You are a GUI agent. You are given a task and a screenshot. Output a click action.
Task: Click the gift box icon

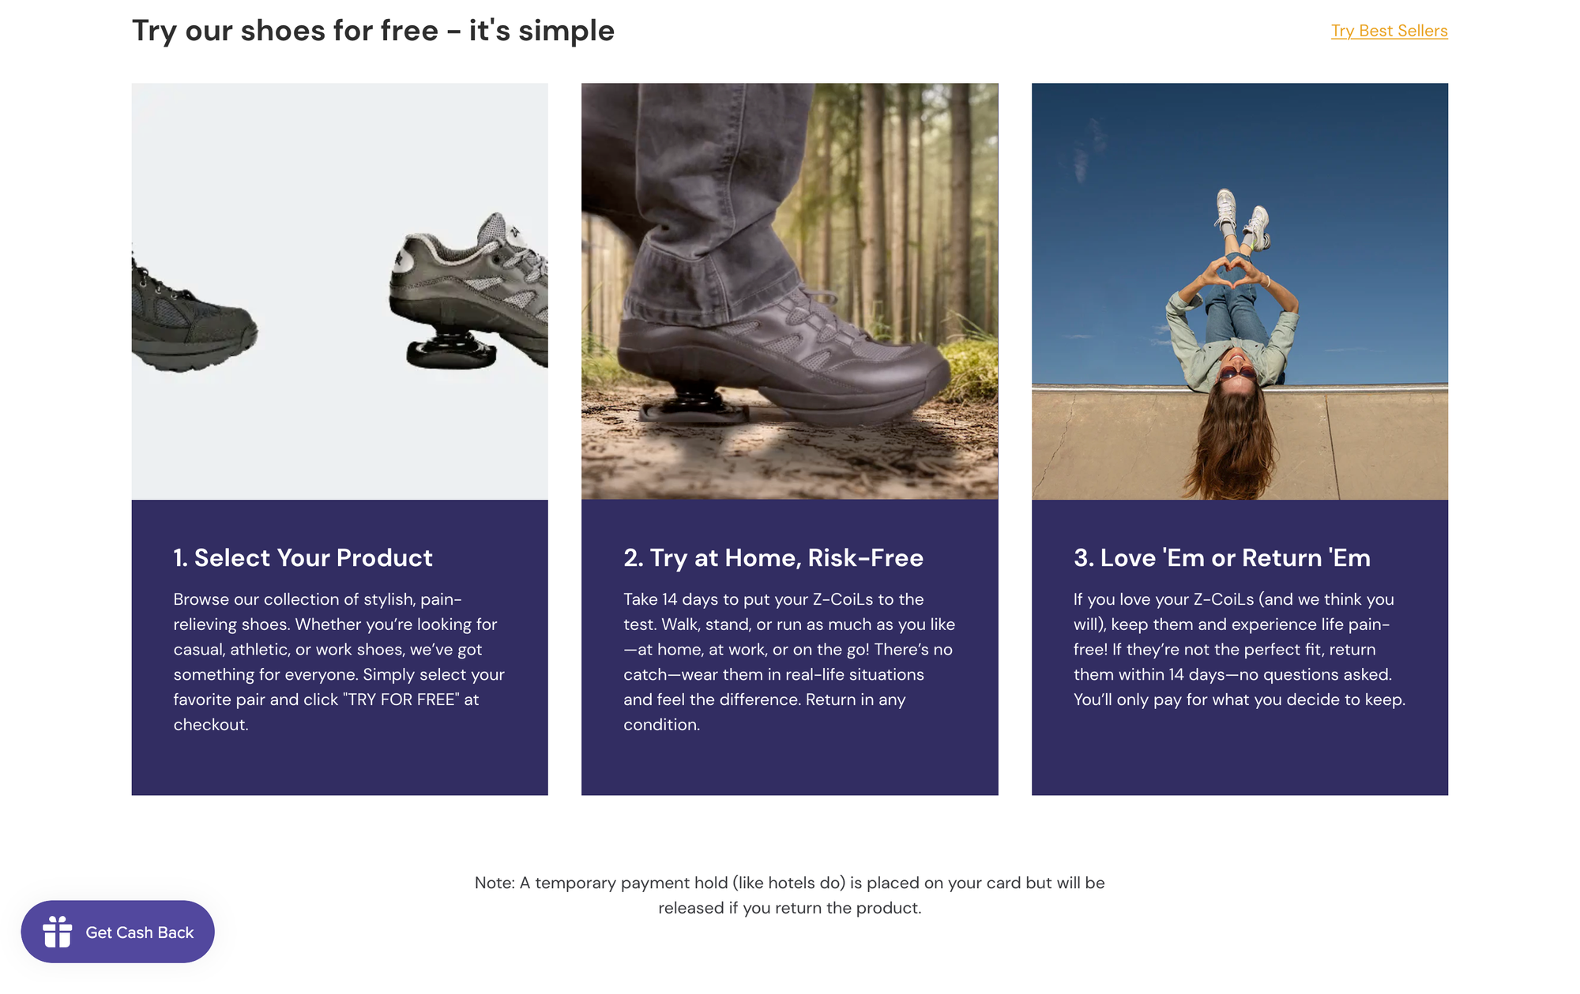(x=58, y=932)
